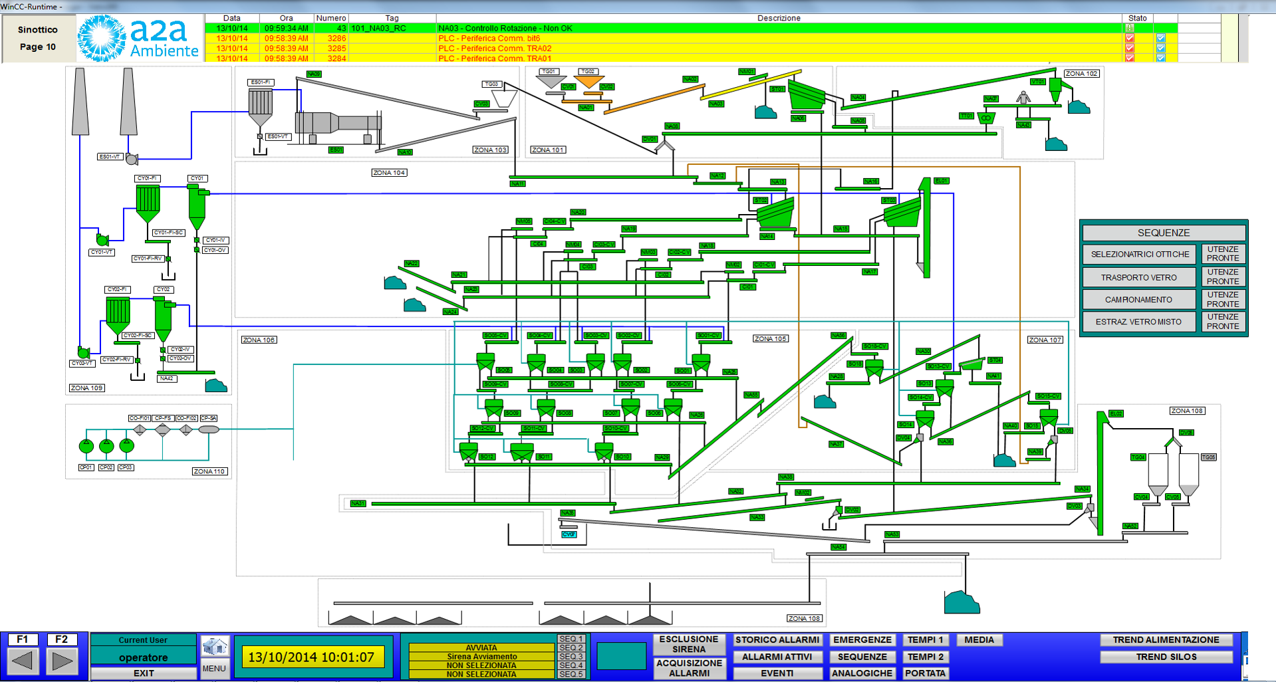Click the CY02 cyclone separator icon
Image resolution: width=1276 pixels, height=682 pixels.
163,318
